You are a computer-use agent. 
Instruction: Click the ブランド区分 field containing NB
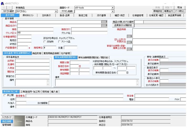click(35, 33)
